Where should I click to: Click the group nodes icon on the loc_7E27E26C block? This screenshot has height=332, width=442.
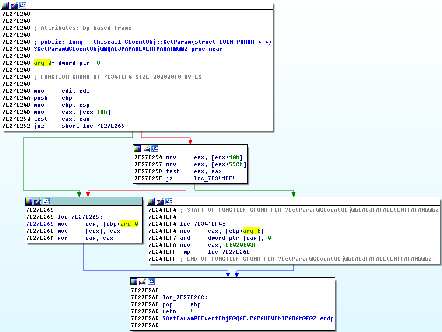pyautogui.click(x=151, y=282)
